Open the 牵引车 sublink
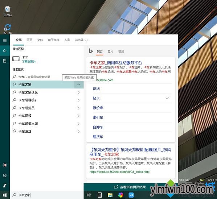 click(x=98, y=117)
